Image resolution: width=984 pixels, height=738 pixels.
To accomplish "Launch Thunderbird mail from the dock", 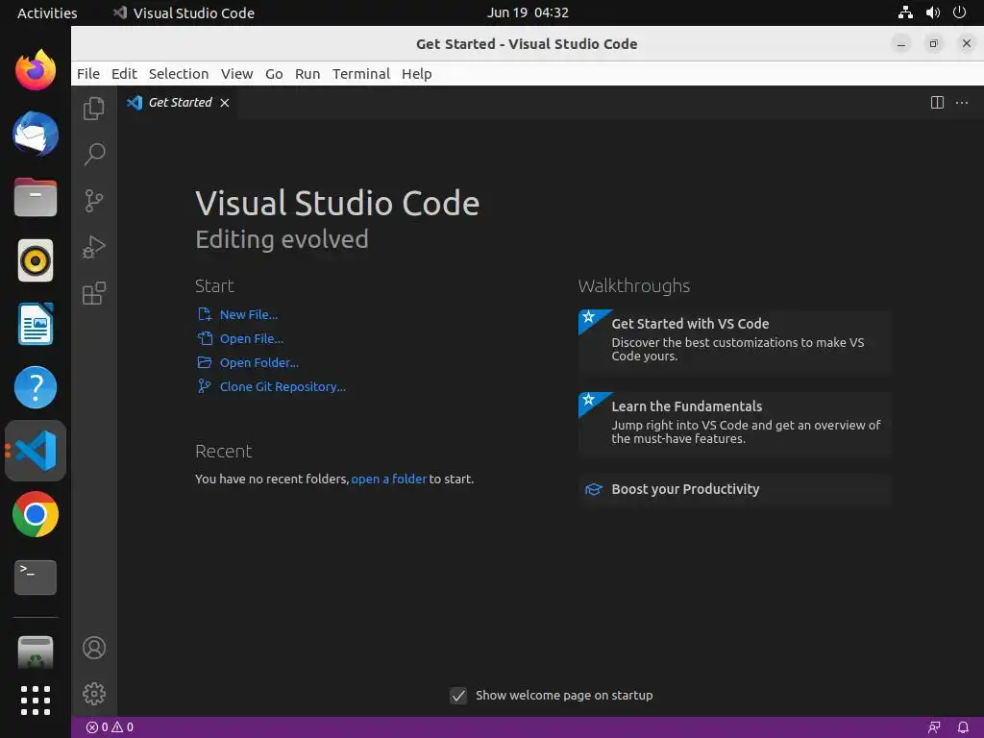I will pos(36,133).
